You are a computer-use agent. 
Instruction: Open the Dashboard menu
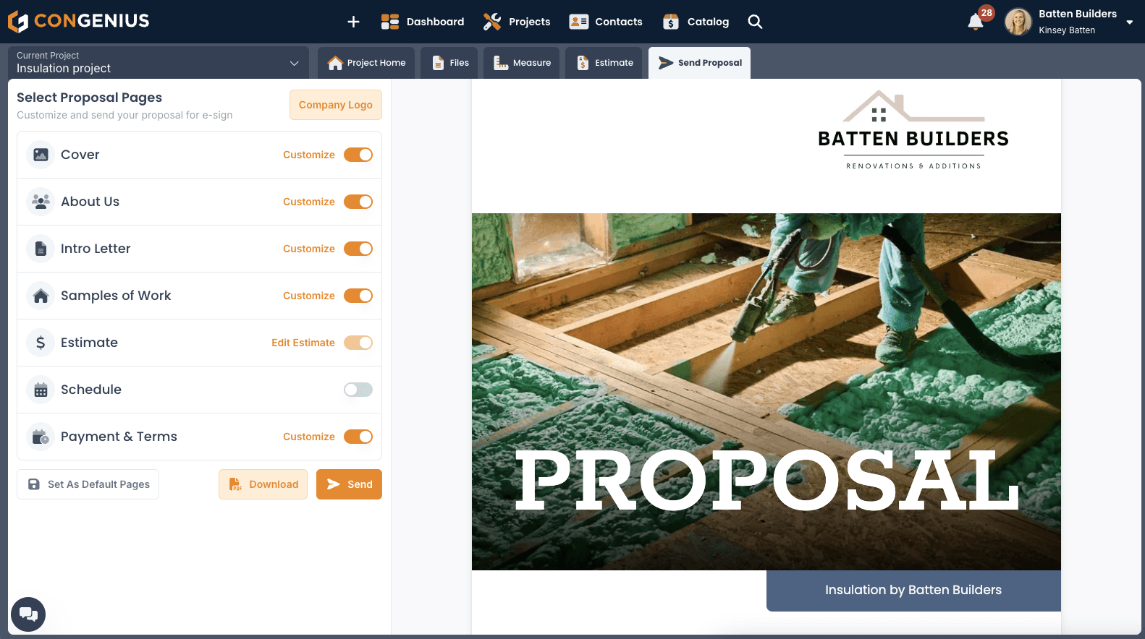[x=423, y=22]
